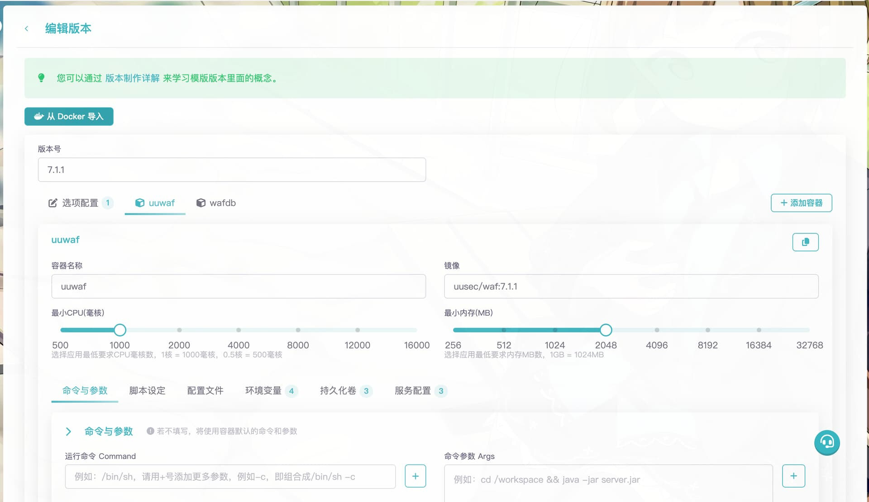Click the info icon next to 若不填写 hint
This screenshot has width=869, height=502.
(x=150, y=431)
